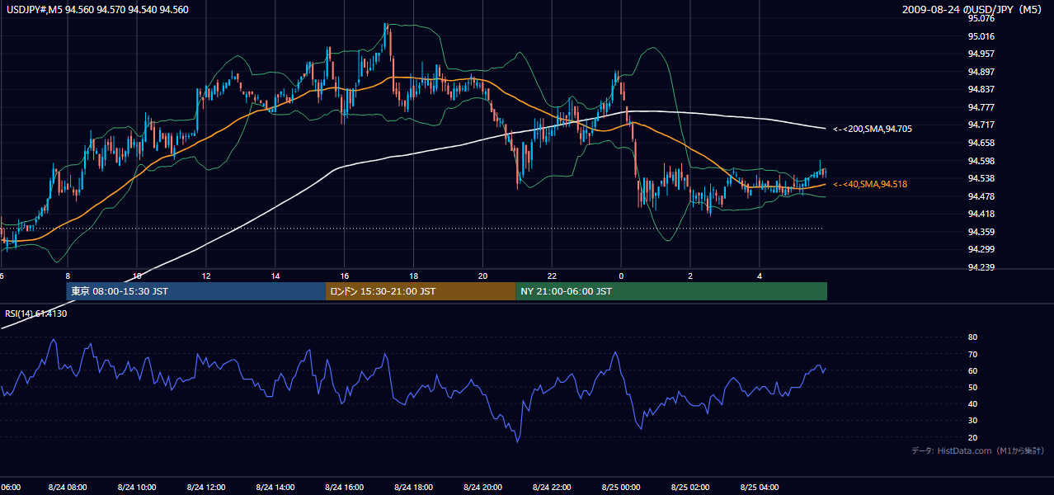Click hour tick 12 on the upper chart

[206, 276]
